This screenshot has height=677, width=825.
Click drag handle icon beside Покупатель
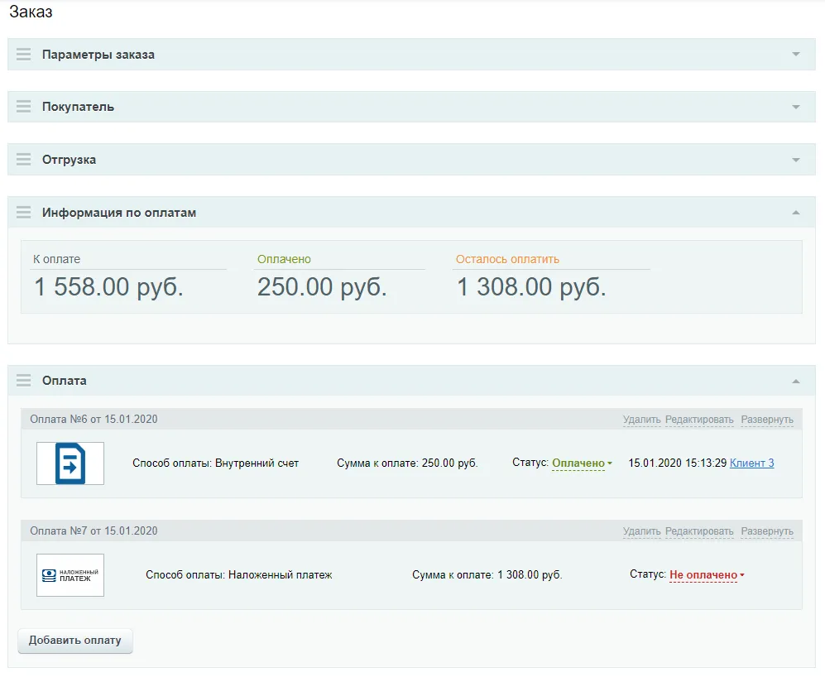(x=23, y=107)
